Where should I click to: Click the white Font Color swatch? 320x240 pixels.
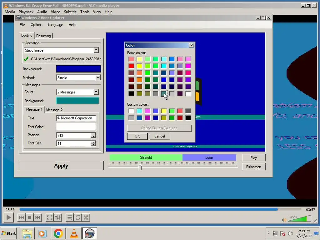point(76,127)
